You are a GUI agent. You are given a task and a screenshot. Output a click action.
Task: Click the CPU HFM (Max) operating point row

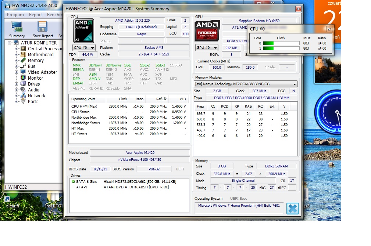tap(129, 106)
